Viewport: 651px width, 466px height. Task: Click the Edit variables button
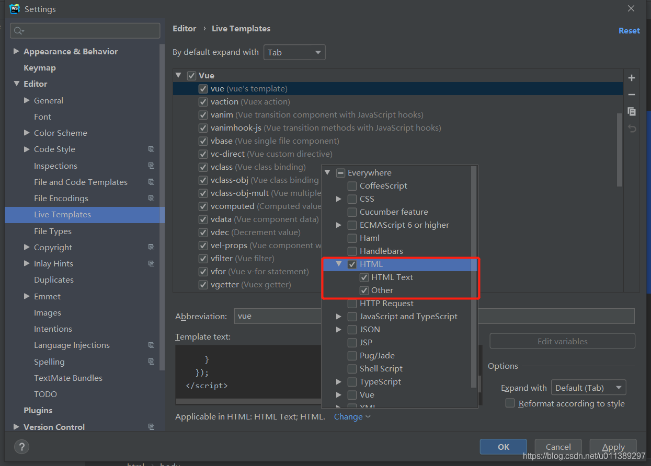click(x=563, y=341)
